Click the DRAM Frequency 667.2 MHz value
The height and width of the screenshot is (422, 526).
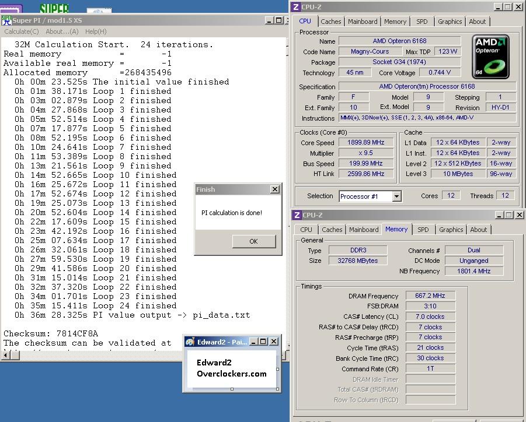click(430, 296)
